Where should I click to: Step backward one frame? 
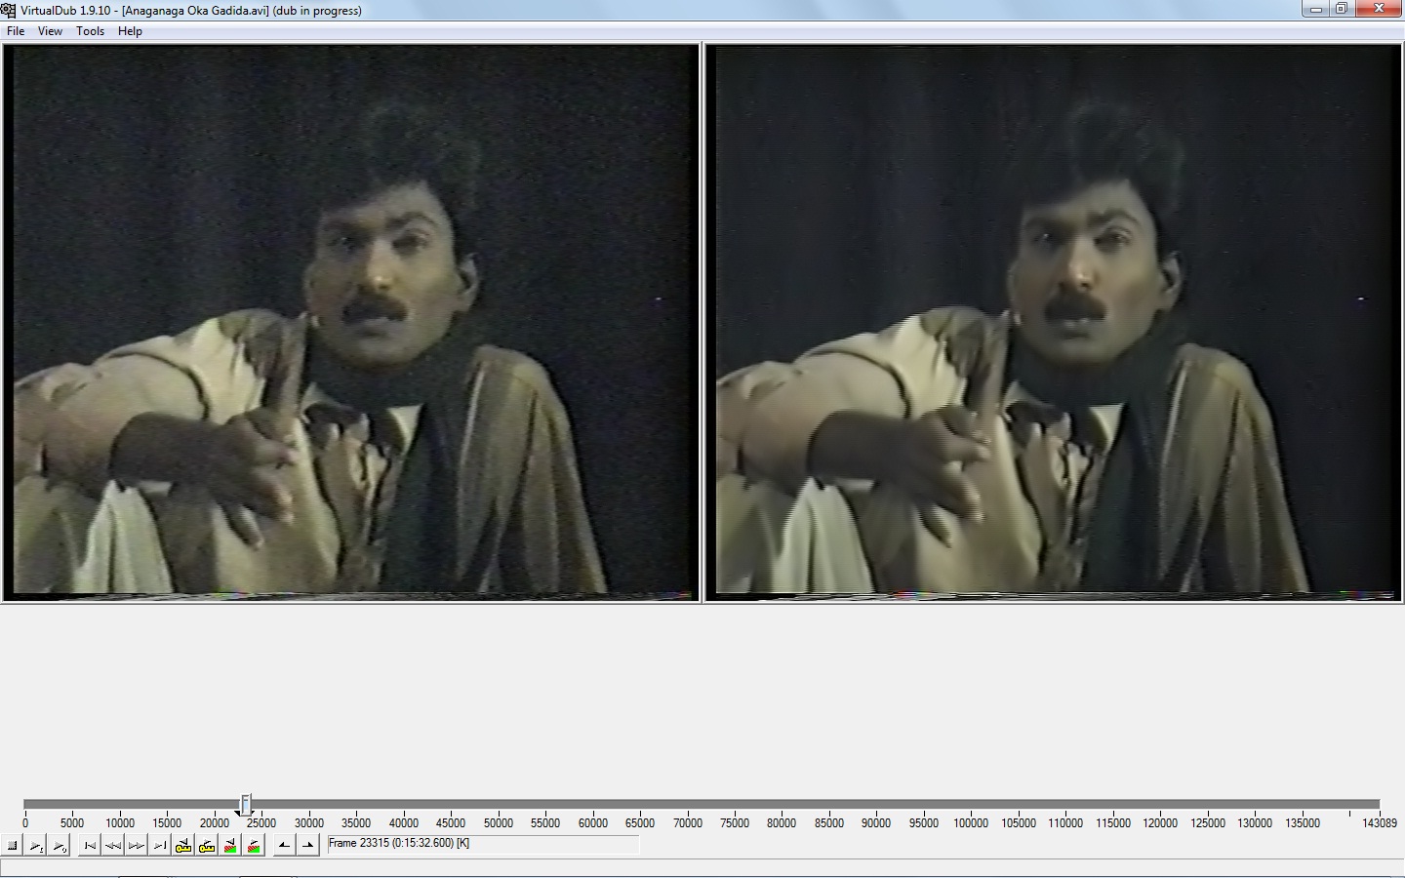pyautogui.click(x=113, y=846)
